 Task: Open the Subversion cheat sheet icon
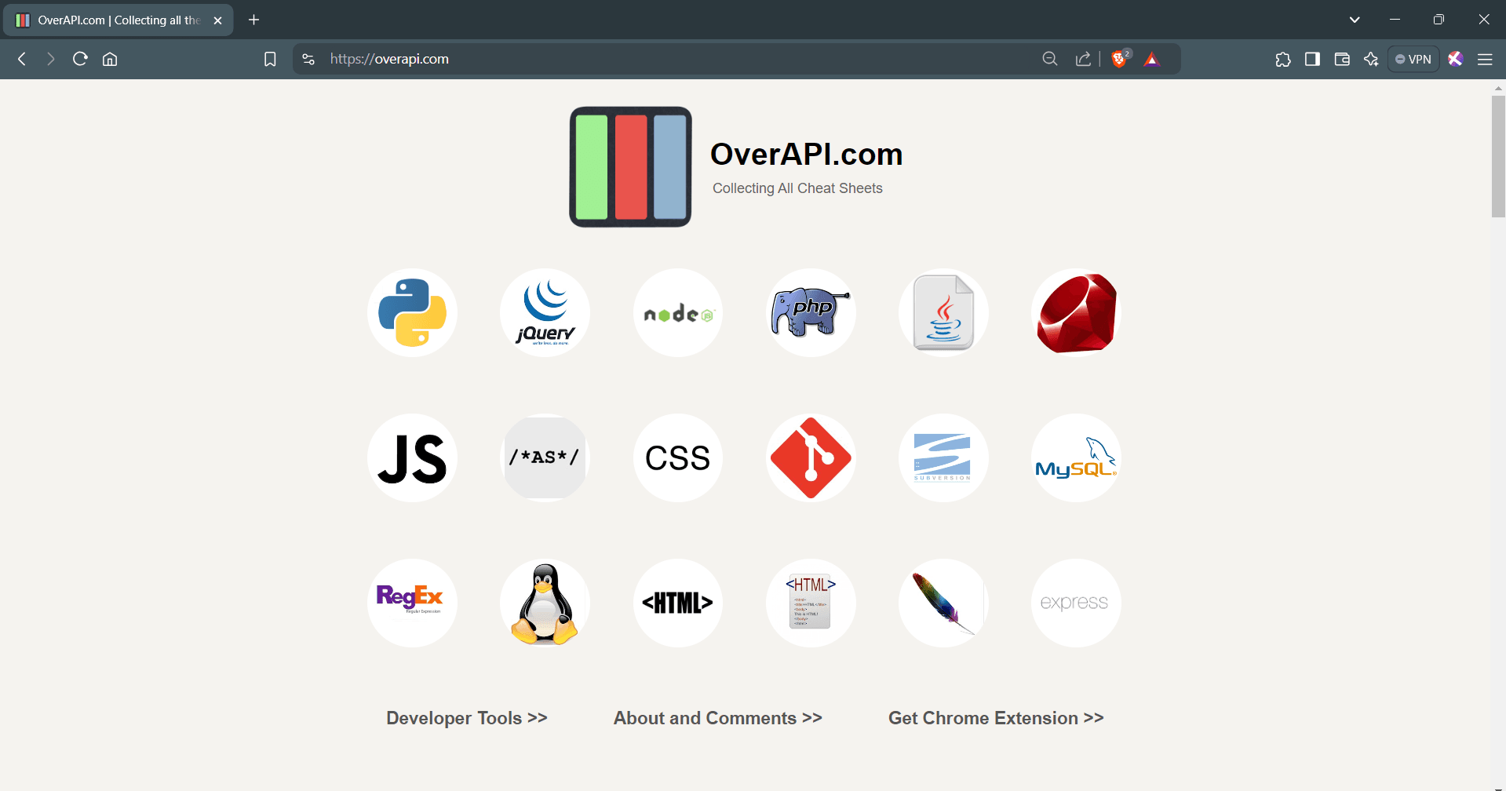pos(943,457)
